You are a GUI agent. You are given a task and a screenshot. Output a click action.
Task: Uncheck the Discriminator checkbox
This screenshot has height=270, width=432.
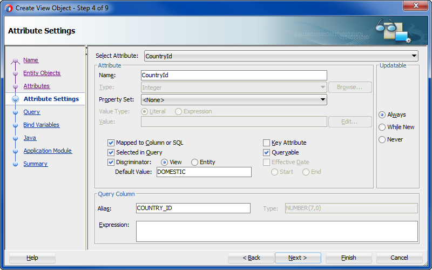pyautogui.click(x=111, y=162)
